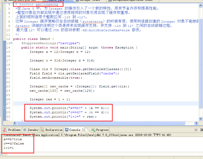The image size is (203, 159).
Task: Click the "c==d?" string on line 29
Action: [x=75, y=112]
